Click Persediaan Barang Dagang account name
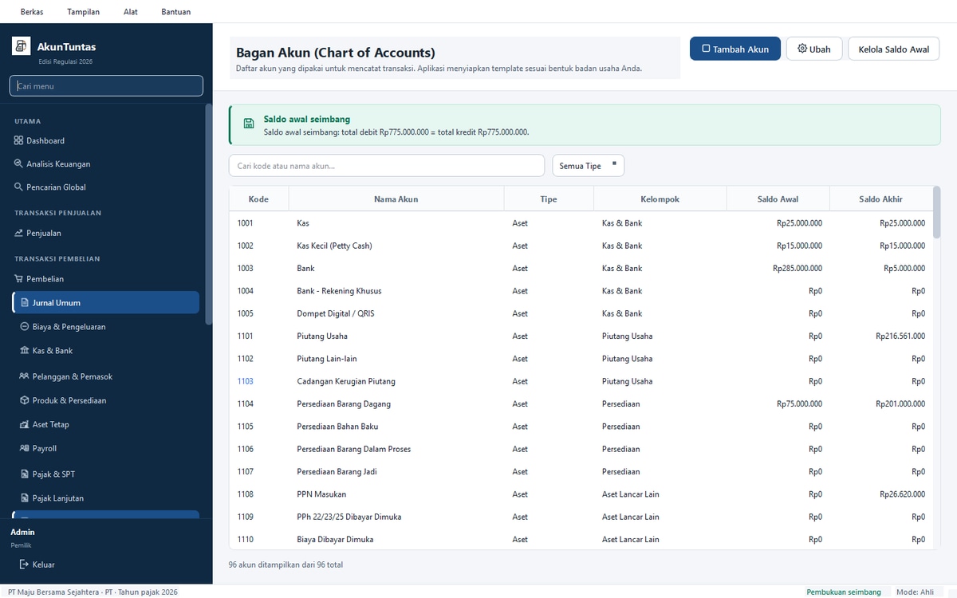The height and width of the screenshot is (598, 957). click(x=344, y=404)
